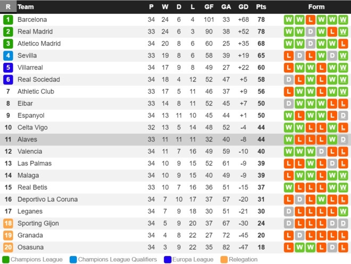Open the Real Madrid team link
The height and width of the screenshot is (264, 351).
(35, 31)
